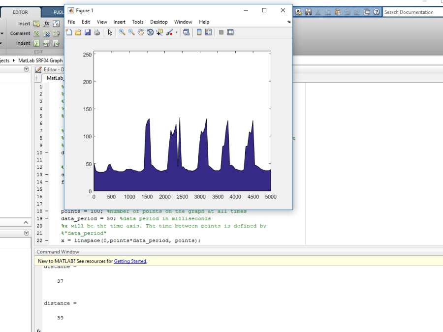Click Insert Fixed-Point Data icon
This screenshot has height=332, width=443.
(x=56, y=24)
